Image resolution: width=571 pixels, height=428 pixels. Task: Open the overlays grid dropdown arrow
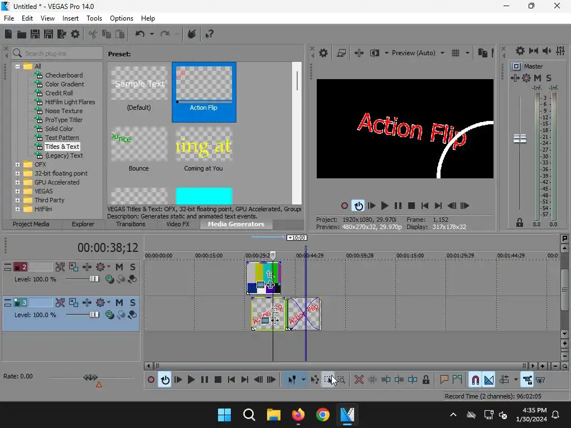467,53
